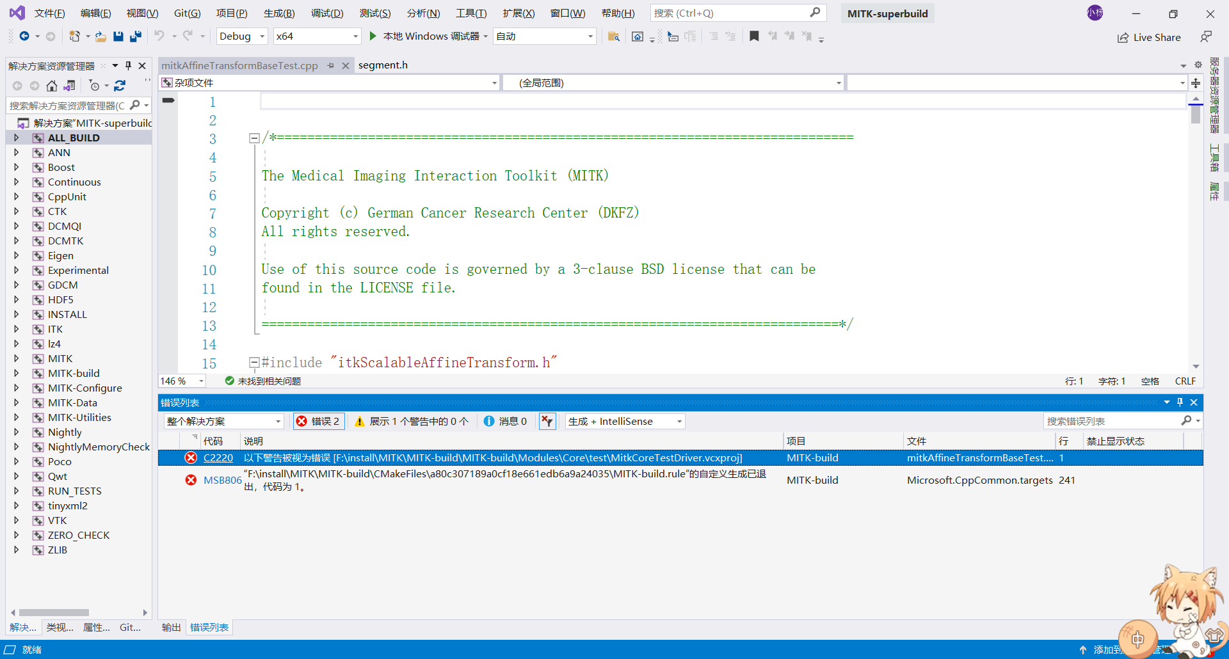
Task: Split the editor with the splitter handle
Action: [x=1195, y=83]
